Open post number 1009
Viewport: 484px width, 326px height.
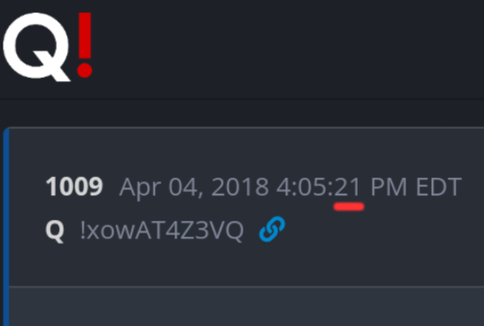[x=74, y=186]
